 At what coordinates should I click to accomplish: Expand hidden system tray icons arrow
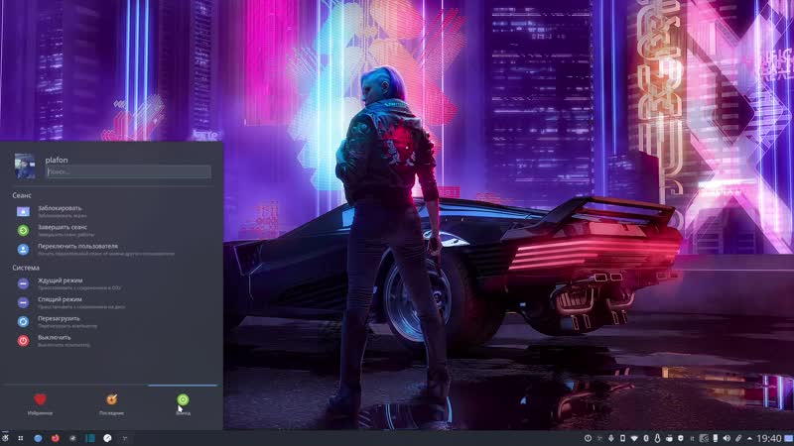(750, 439)
